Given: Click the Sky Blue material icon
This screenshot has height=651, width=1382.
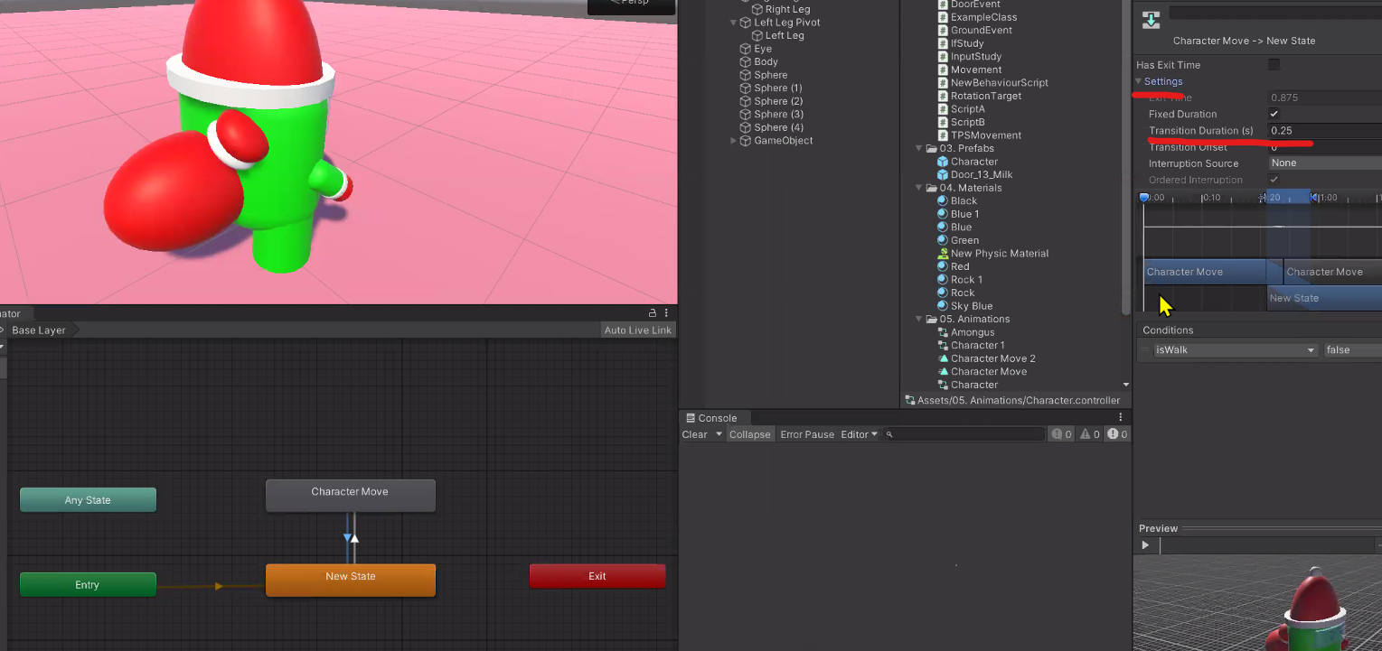Looking at the screenshot, I should click(943, 306).
